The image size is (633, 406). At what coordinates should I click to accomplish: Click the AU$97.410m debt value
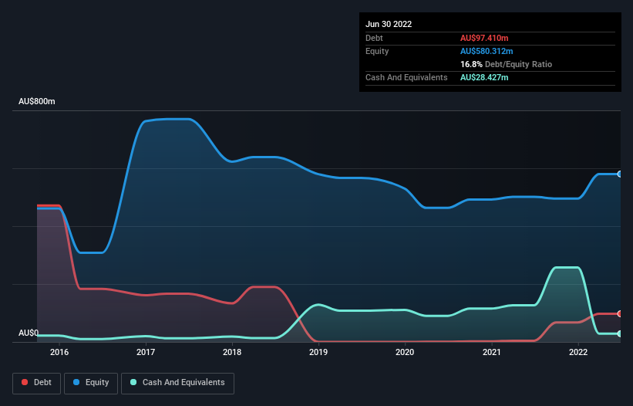[484, 38]
